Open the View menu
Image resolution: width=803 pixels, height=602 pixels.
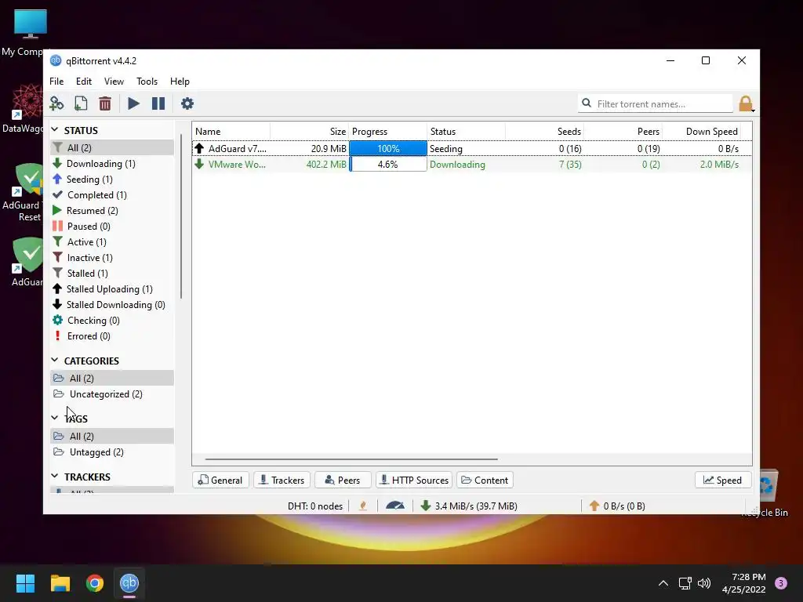pyautogui.click(x=114, y=82)
